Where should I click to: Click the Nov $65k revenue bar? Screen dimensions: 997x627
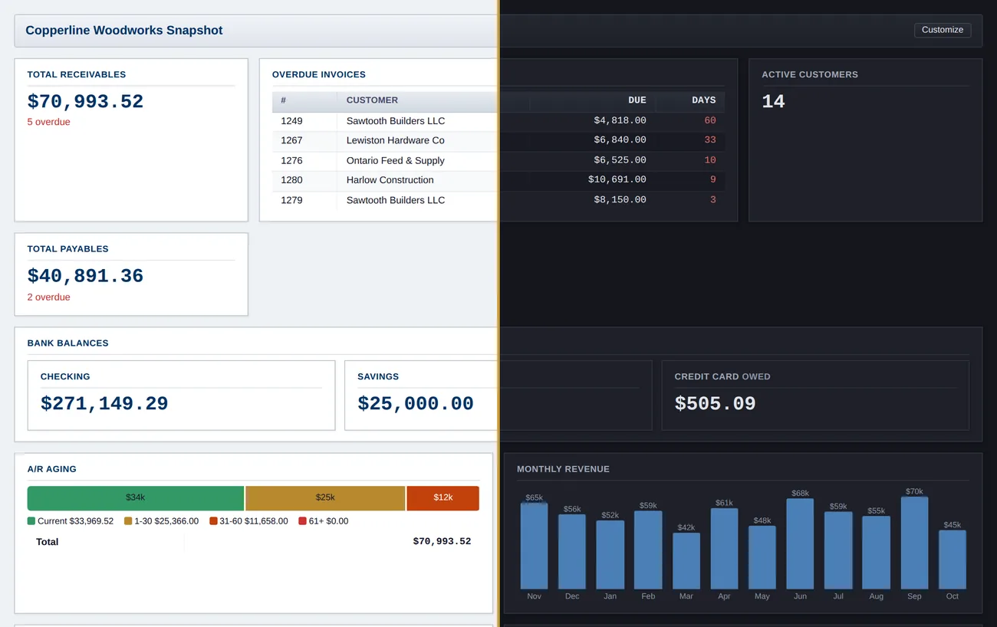point(535,546)
